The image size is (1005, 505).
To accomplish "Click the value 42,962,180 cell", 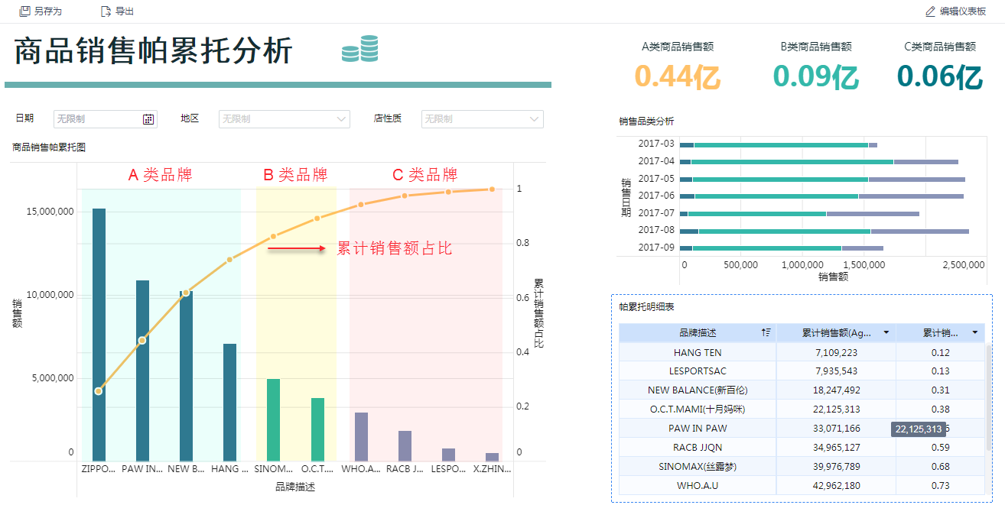I will (x=835, y=485).
